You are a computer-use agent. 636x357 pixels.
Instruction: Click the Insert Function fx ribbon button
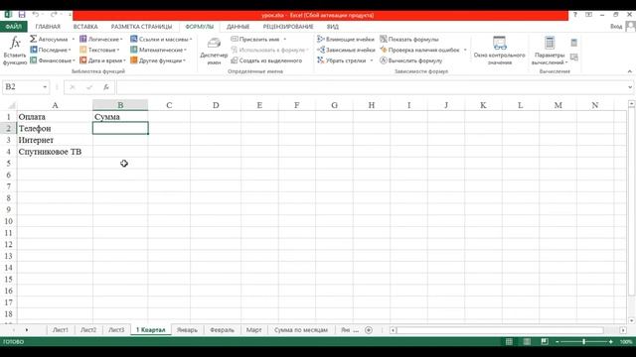(x=15, y=51)
